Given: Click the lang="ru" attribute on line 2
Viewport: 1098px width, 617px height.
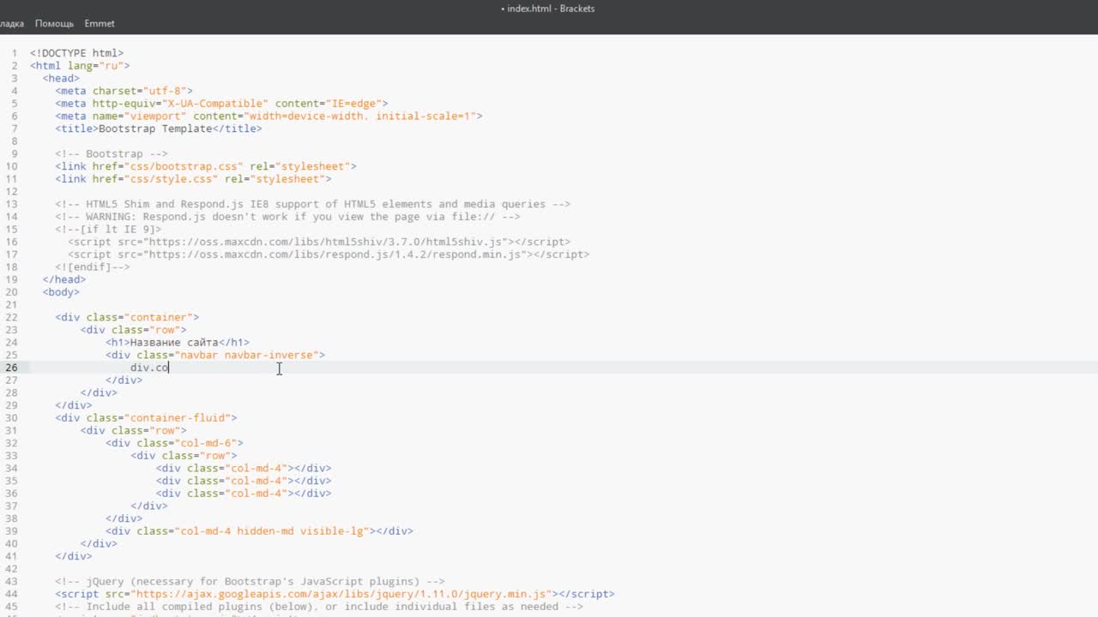Looking at the screenshot, I should coord(96,66).
